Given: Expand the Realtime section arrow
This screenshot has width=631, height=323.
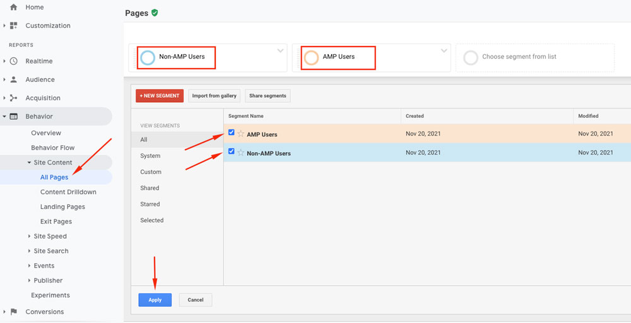Looking at the screenshot, I should [x=4, y=61].
